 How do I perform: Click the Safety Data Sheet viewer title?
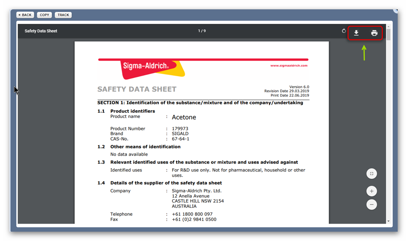41,31
